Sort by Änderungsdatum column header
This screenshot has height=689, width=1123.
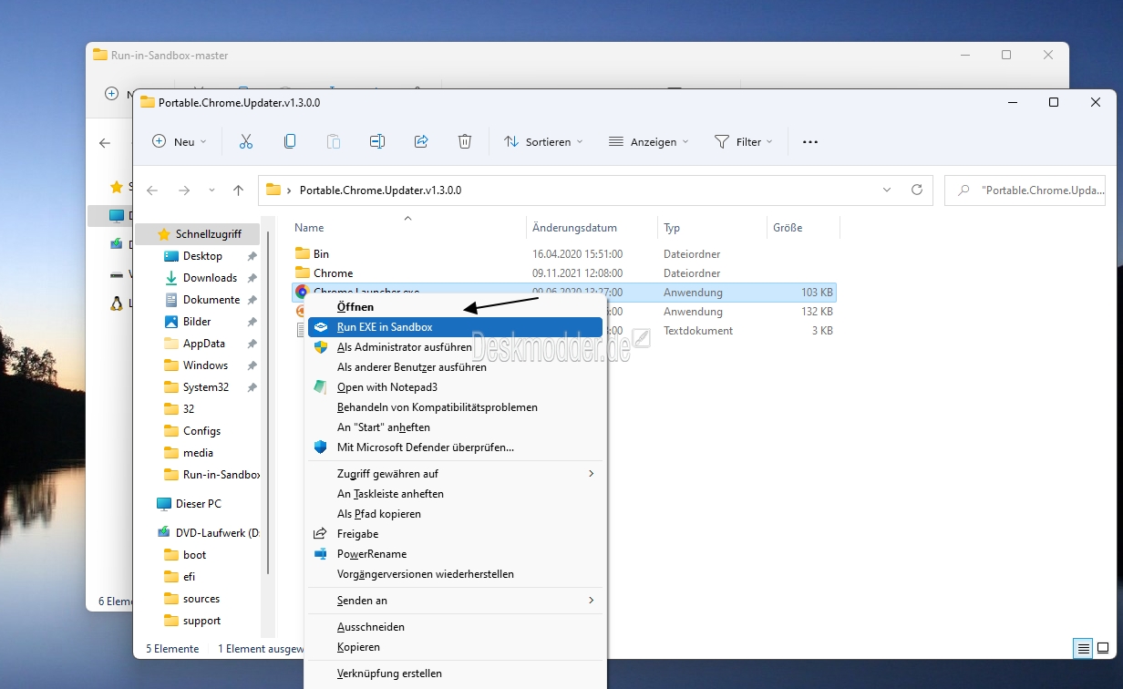[575, 228]
